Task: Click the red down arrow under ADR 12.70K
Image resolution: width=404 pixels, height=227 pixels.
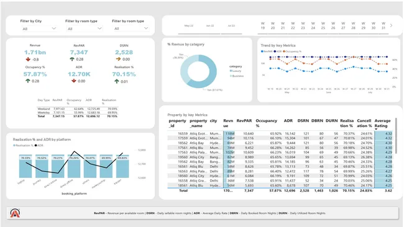Action: [x=74, y=81]
